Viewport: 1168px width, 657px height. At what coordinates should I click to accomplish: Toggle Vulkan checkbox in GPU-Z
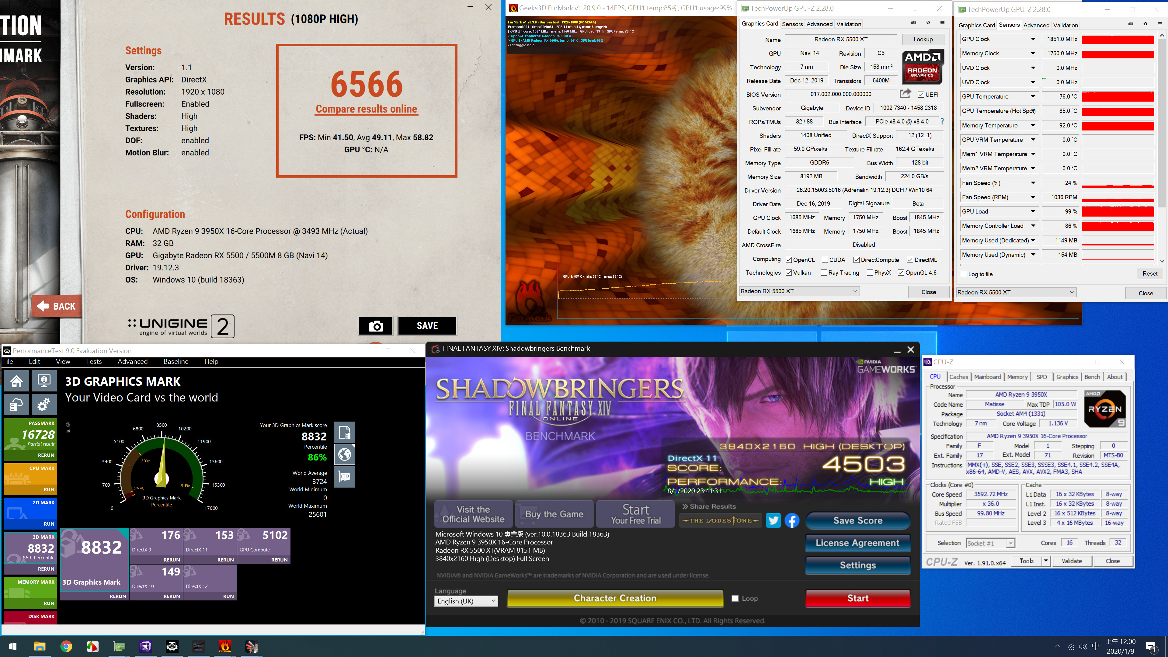[x=789, y=273]
